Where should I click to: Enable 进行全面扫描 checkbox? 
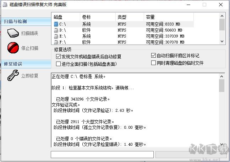tap(58, 64)
